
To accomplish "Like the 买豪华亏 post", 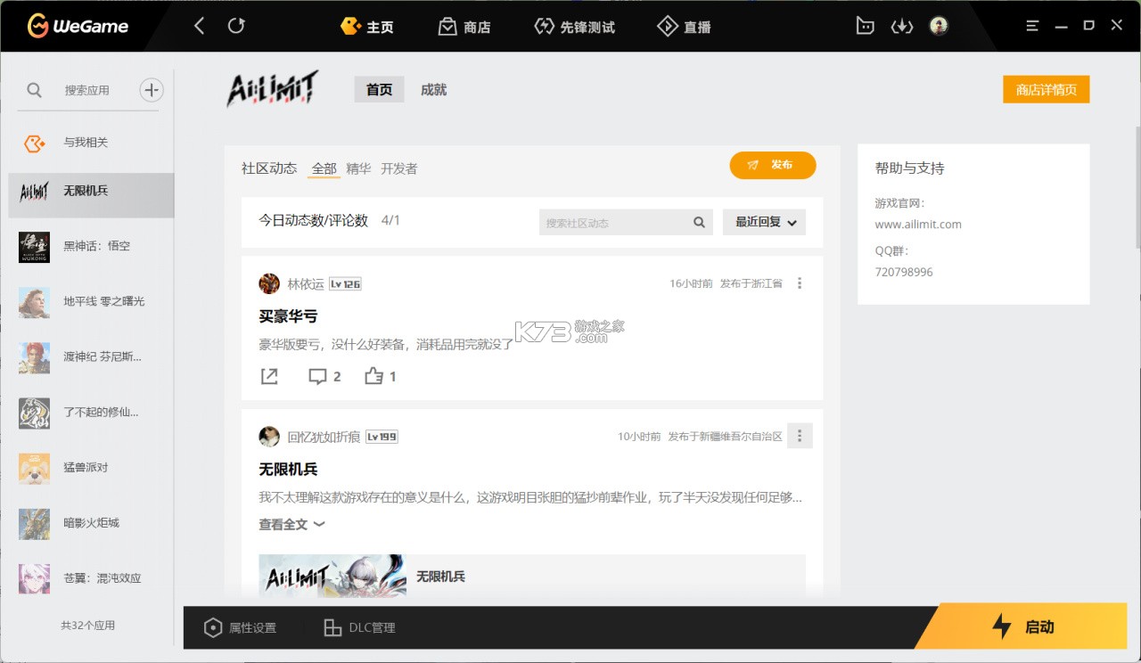I will point(381,376).
